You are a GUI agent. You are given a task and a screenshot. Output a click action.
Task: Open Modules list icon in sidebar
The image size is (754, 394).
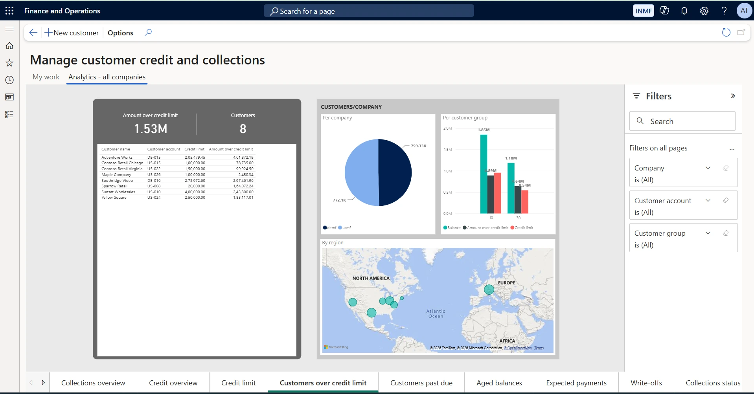pos(9,114)
